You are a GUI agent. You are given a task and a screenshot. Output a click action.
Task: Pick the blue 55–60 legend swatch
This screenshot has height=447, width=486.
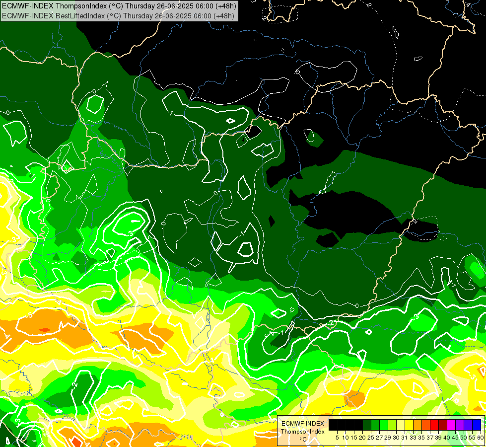[477, 425]
